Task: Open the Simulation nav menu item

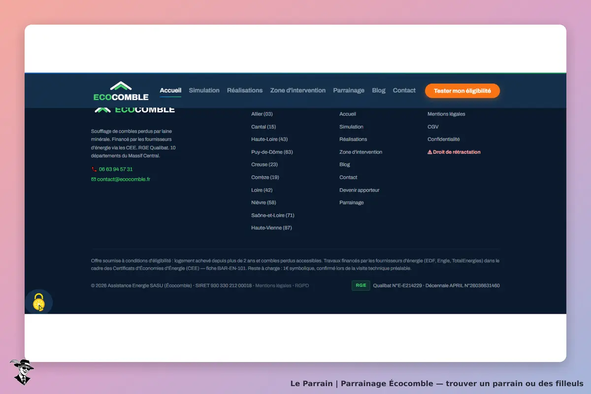Action: [x=204, y=91]
